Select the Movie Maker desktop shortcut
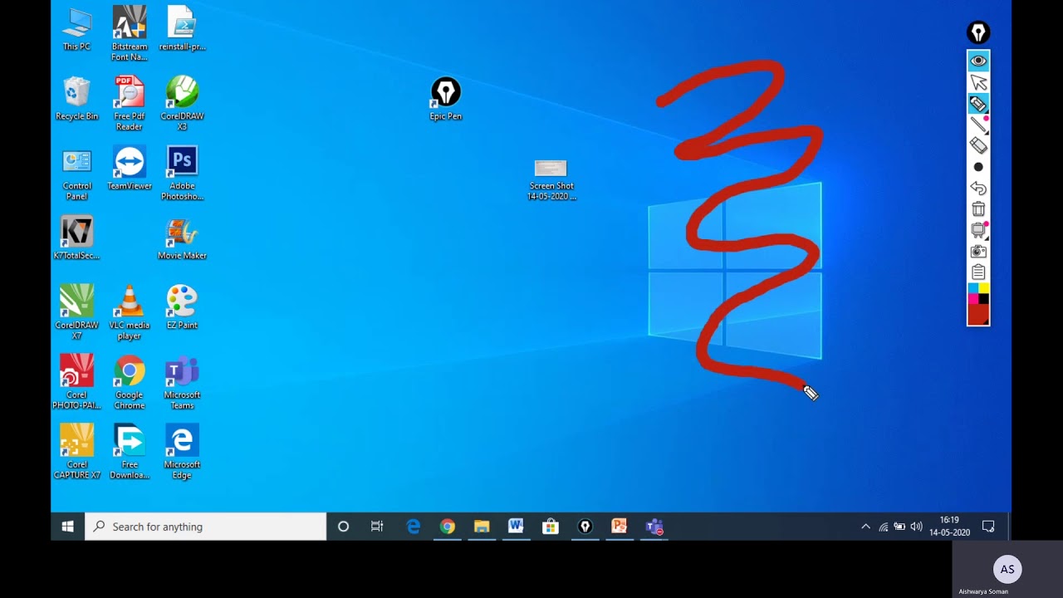 [x=182, y=238]
